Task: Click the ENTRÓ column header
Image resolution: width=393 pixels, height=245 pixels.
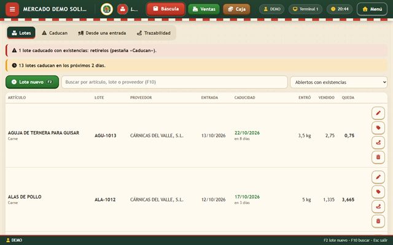Action: [305, 97]
